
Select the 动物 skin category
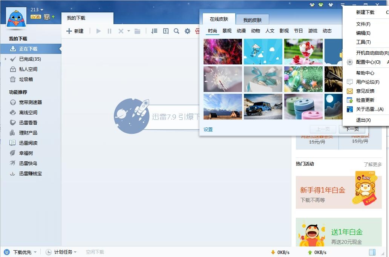pyautogui.click(x=256, y=31)
